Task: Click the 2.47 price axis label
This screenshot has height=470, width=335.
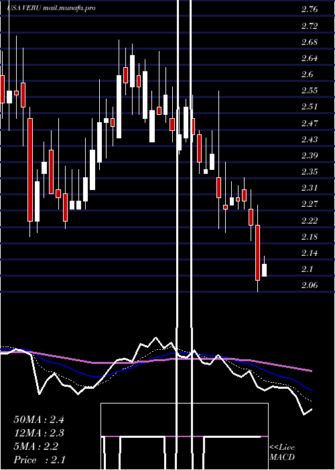Action: pyautogui.click(x=310, y=123)
